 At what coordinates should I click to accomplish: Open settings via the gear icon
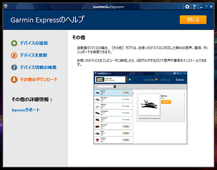[x=187, y=6]
